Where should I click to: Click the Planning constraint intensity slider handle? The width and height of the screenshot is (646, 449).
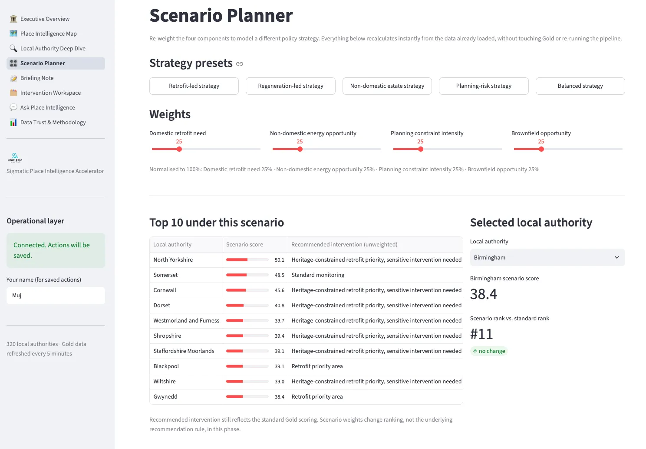tap(421, 149)
